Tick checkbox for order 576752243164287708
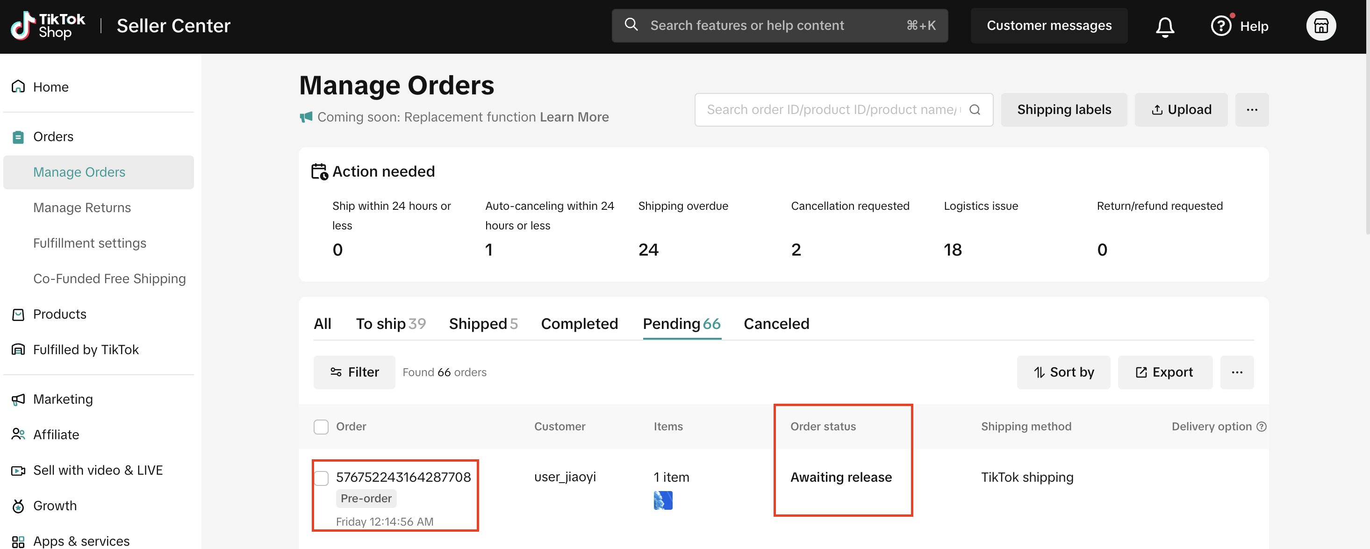 click(x=321, y=478)
